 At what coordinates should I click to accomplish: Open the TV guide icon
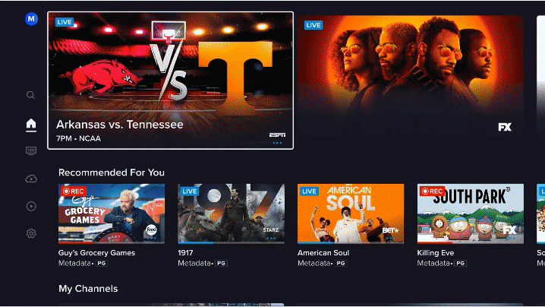click(x=31, y=150)
